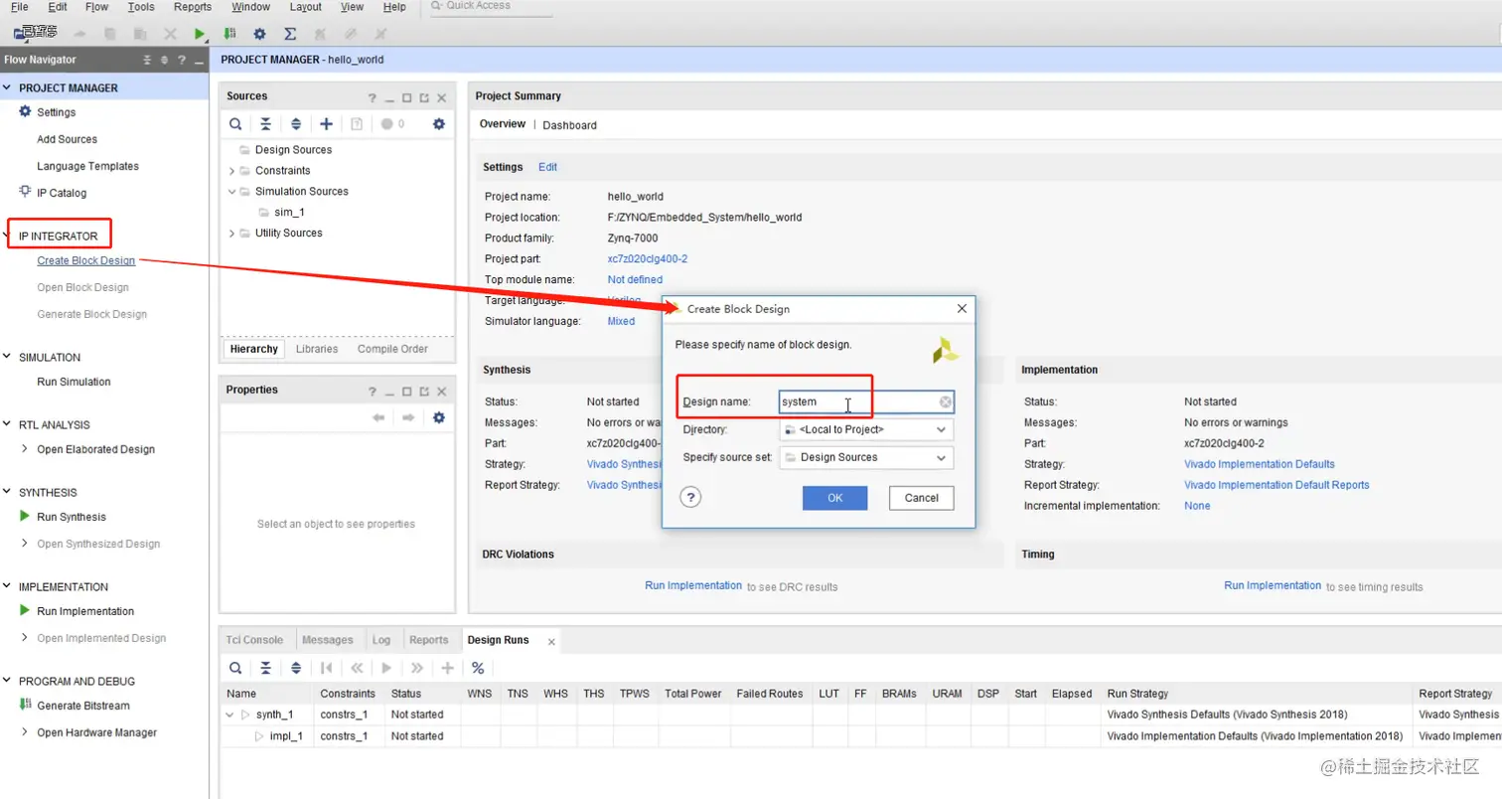The width and height of the screenshot is (1502, 799).
Task: Open the Settings gear in Project Manager
Action: (26, 111)
